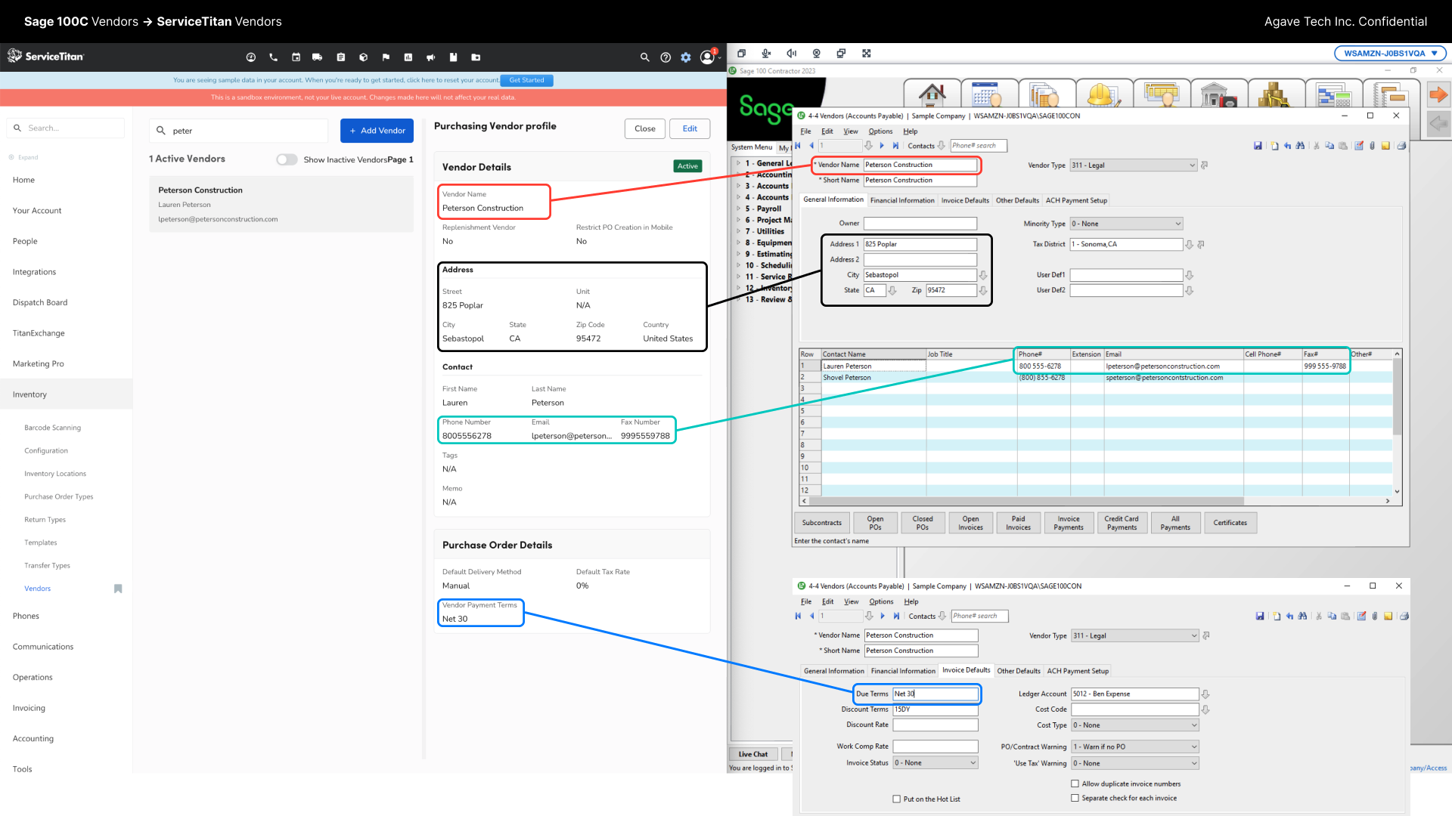
Task: Open the calendar schedule icon in ServiceTitan
Action: pyautogui.click(x=296, y=57)
